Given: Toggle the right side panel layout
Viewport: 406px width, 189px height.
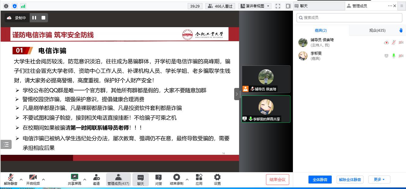Looking at the screenshot, I should [288, 6].
